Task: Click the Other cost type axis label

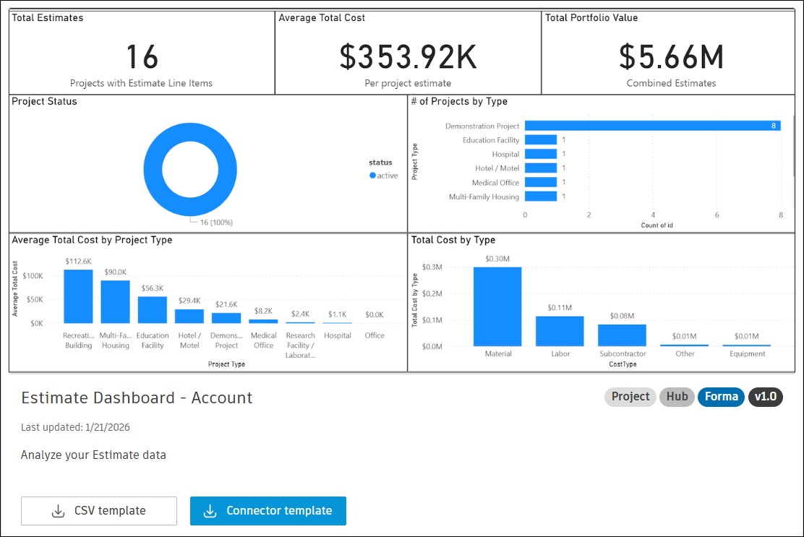Action: (x=685, y=353)
